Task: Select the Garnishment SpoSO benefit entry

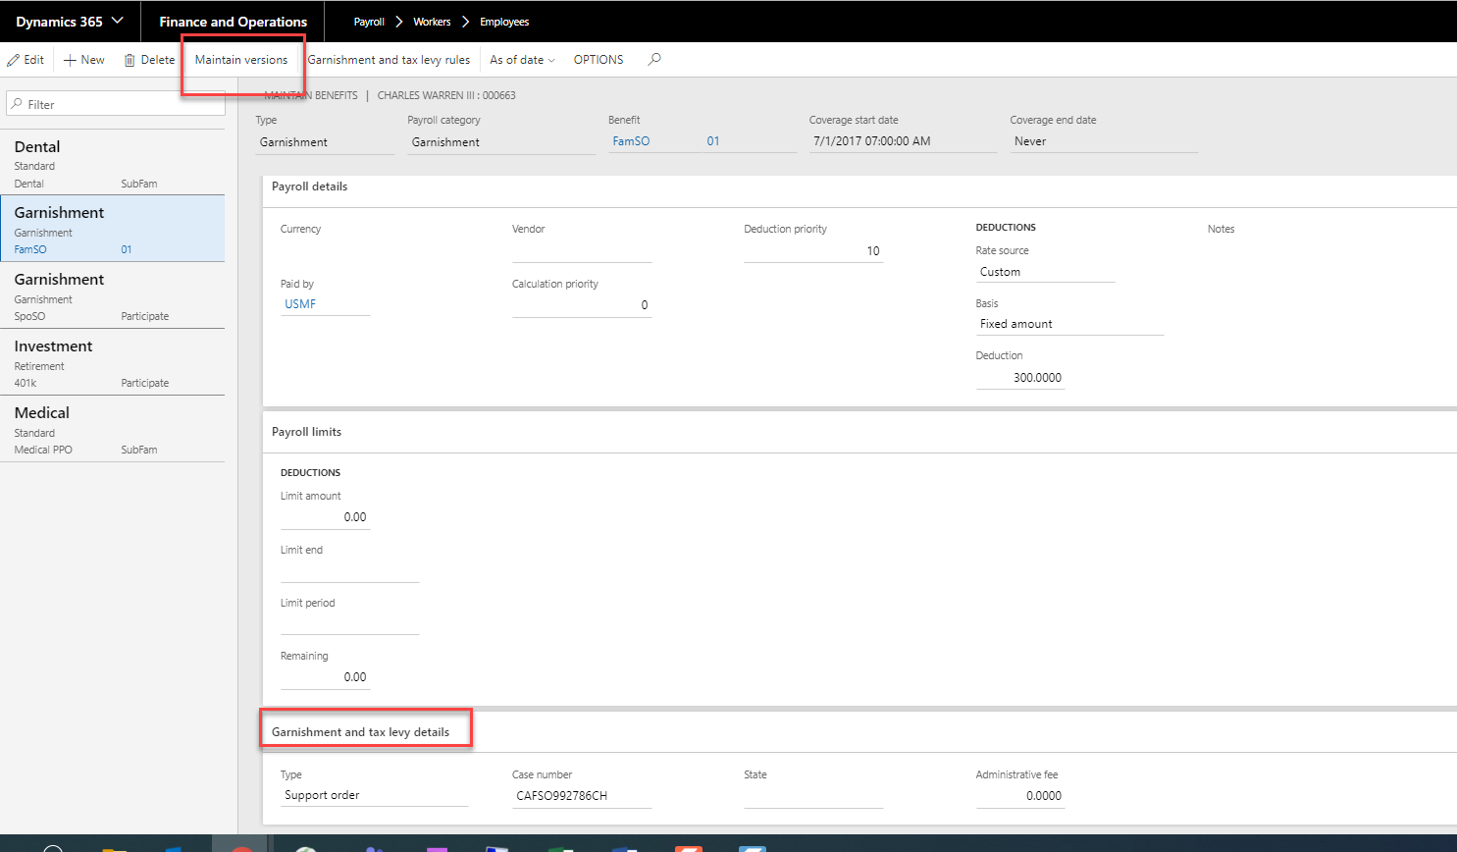Action: coord(113,295)
